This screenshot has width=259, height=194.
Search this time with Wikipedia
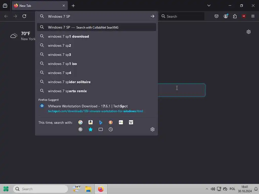[x=131, y=122]
